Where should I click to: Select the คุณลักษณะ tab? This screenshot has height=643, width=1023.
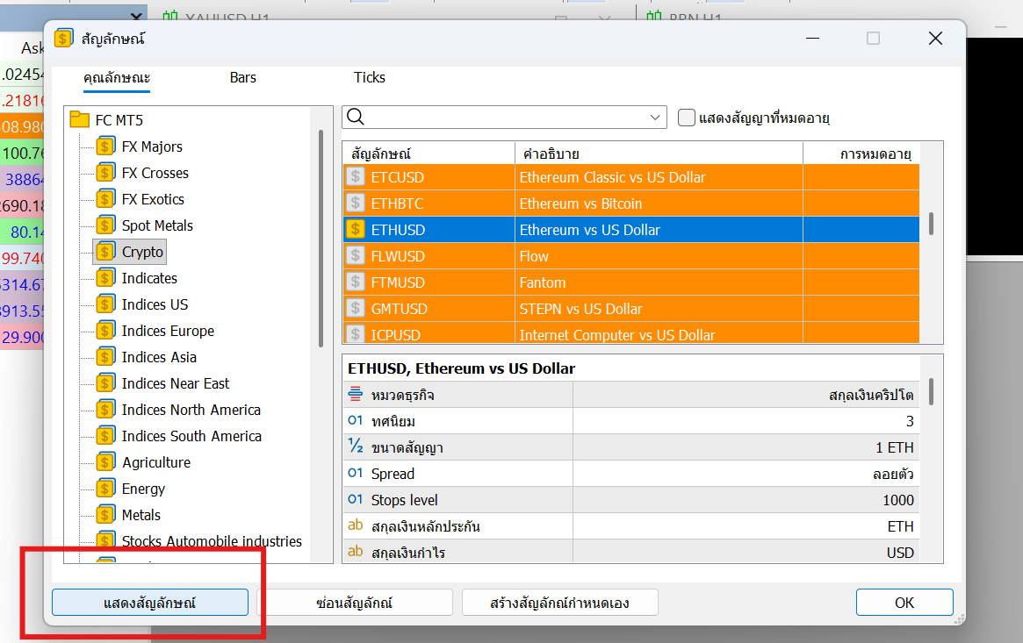click(x=117, y=77)
